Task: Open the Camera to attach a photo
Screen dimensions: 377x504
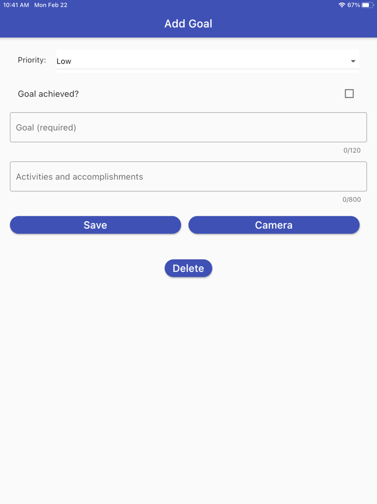Action: 274,224
